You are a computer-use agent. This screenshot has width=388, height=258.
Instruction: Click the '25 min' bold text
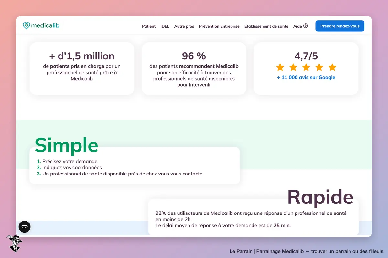coord(282,225)
